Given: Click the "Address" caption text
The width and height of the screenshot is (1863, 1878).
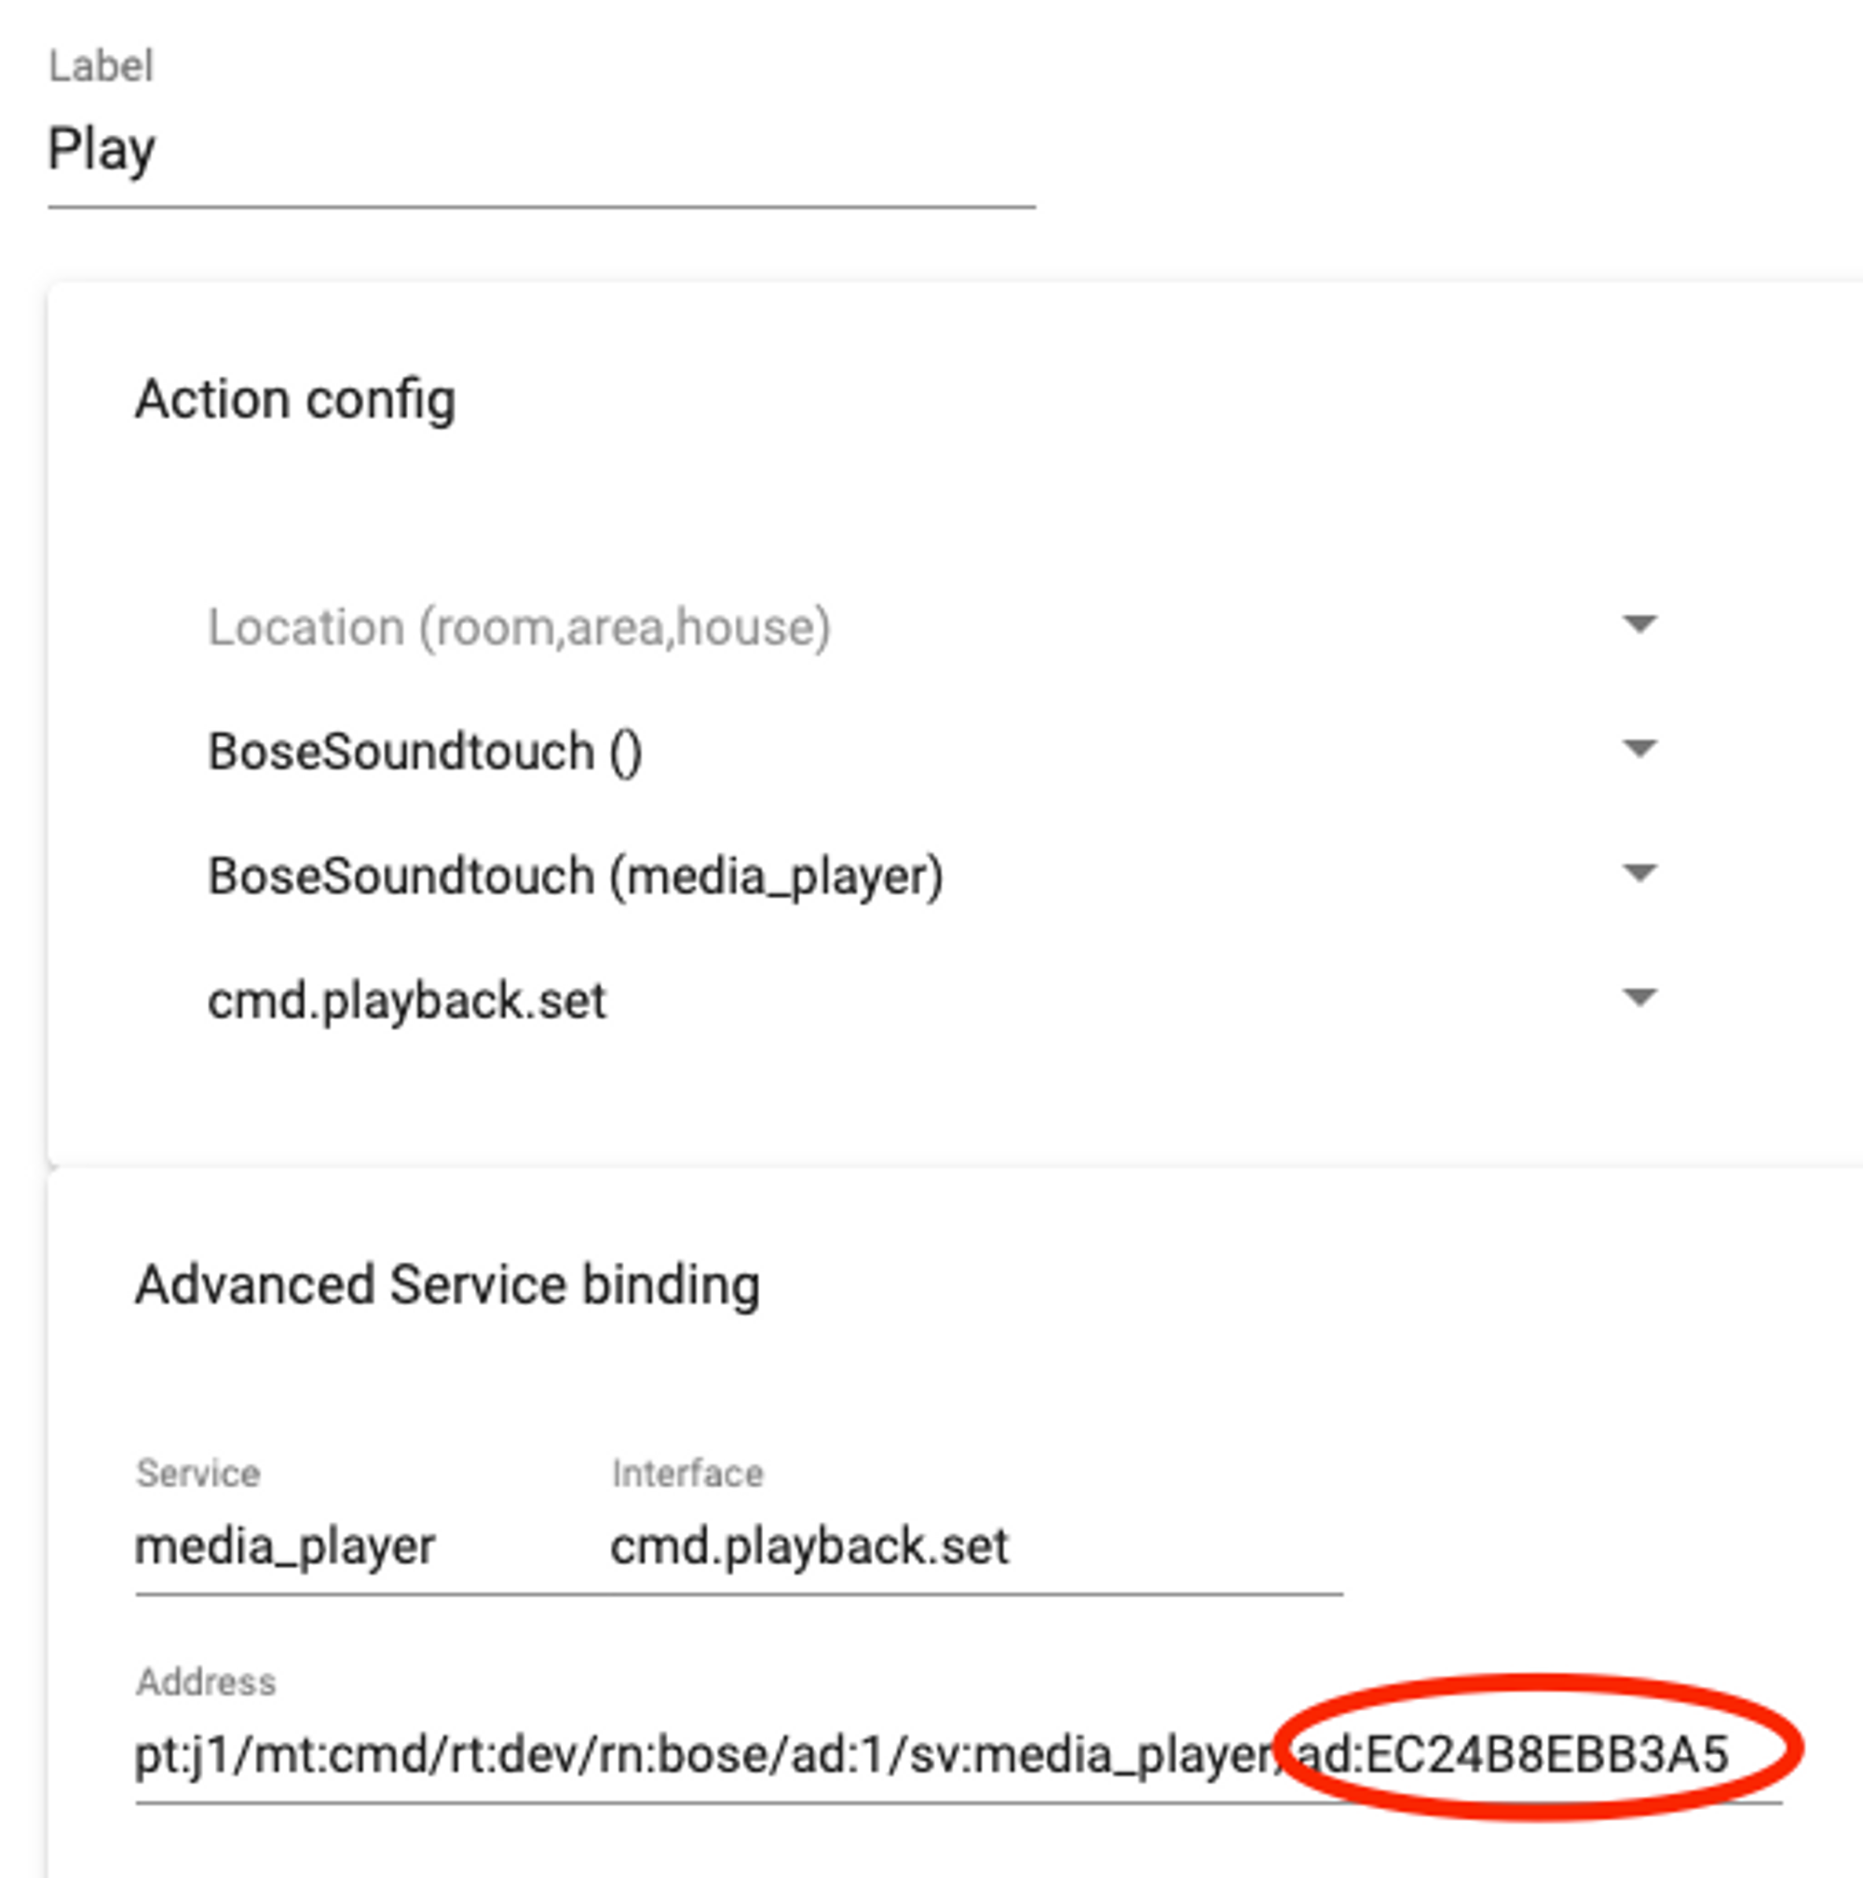Looking at the screenshot, I should [206, 1682].
